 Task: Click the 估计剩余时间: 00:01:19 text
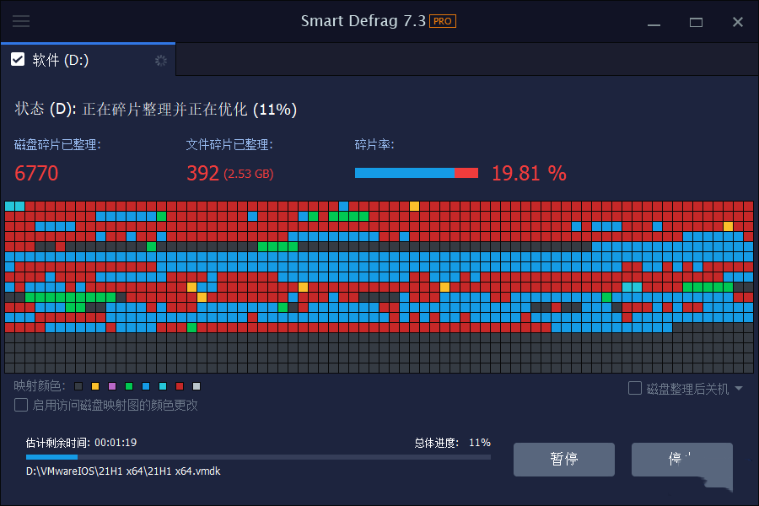tap(81, 443)
